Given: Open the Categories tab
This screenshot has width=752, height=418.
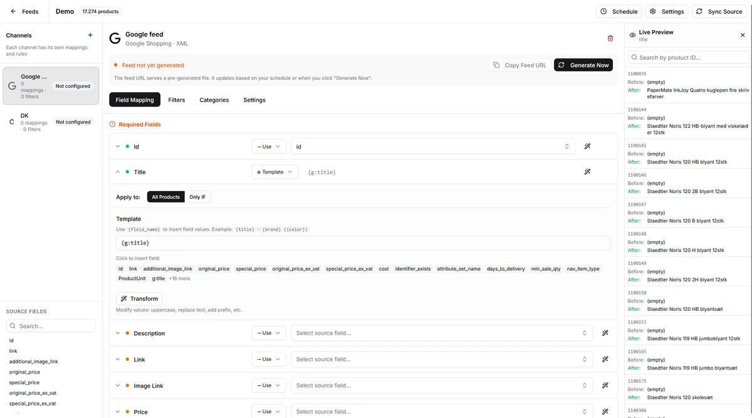Looking at the screenshot, I should click(214, 100).
